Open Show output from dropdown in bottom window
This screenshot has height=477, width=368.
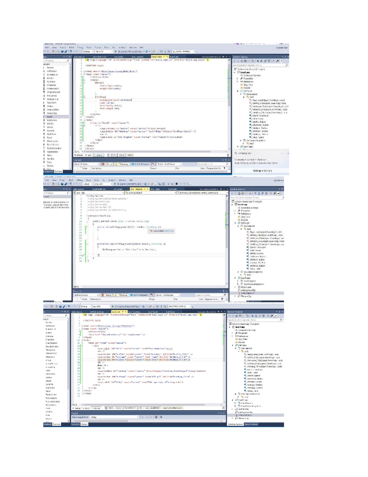click(115, 417)
